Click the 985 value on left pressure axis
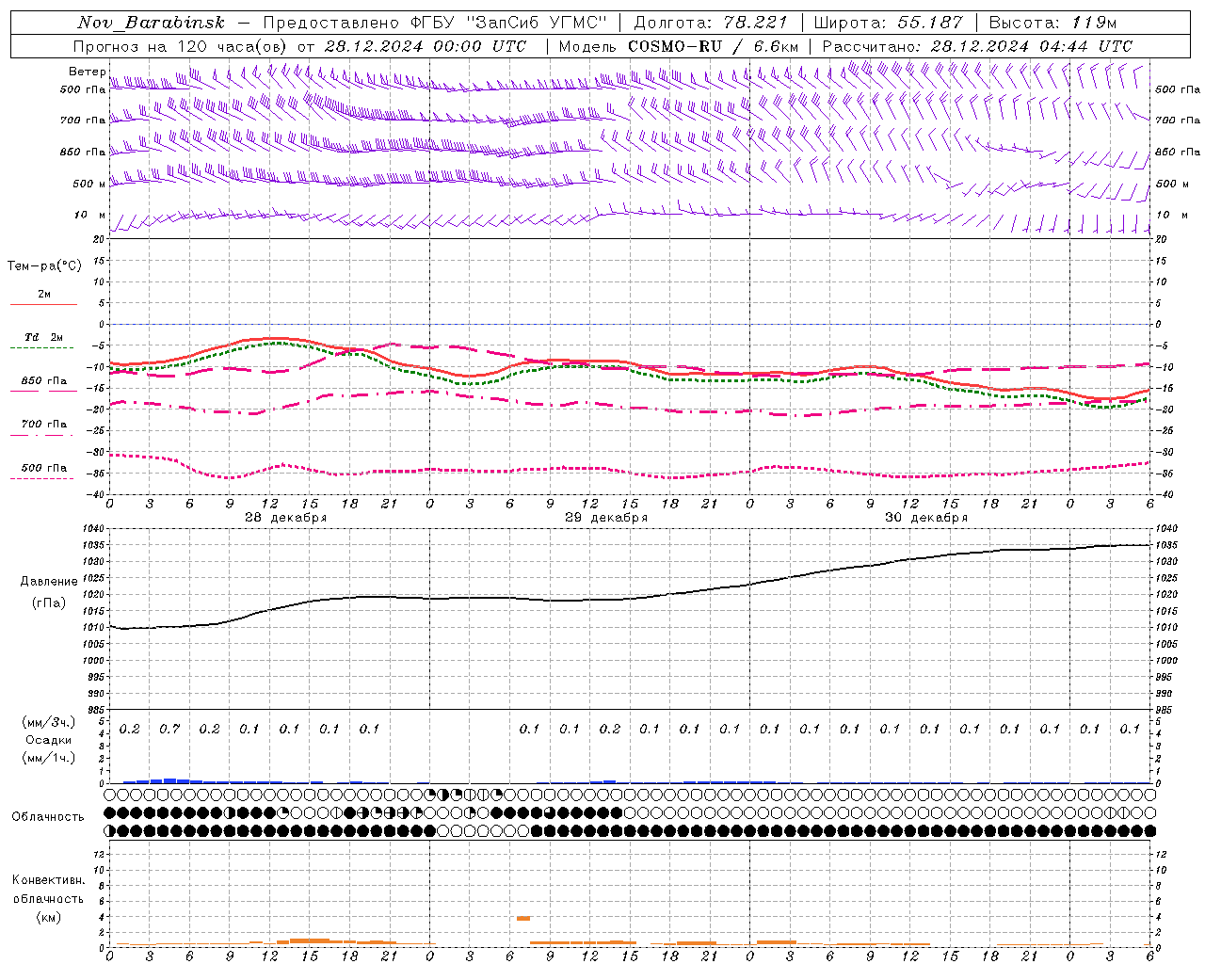Viewport: 1205px width, 964px height. coord(96,710)
